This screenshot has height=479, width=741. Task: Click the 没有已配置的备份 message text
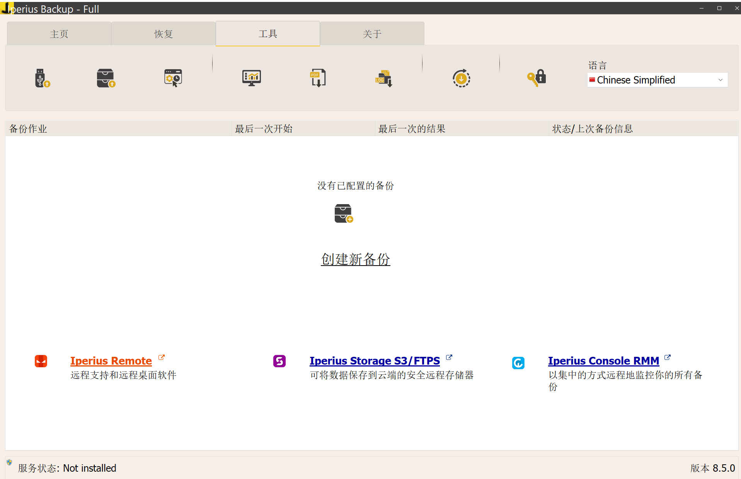point(356,186)
